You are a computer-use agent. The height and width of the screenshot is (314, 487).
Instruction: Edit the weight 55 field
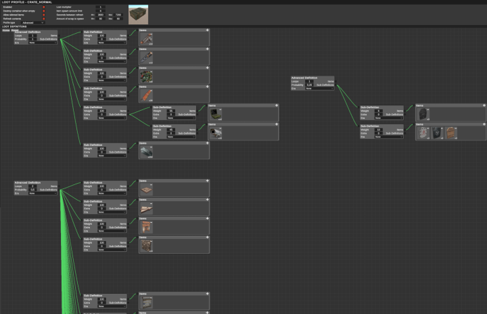tap(171, 111)
